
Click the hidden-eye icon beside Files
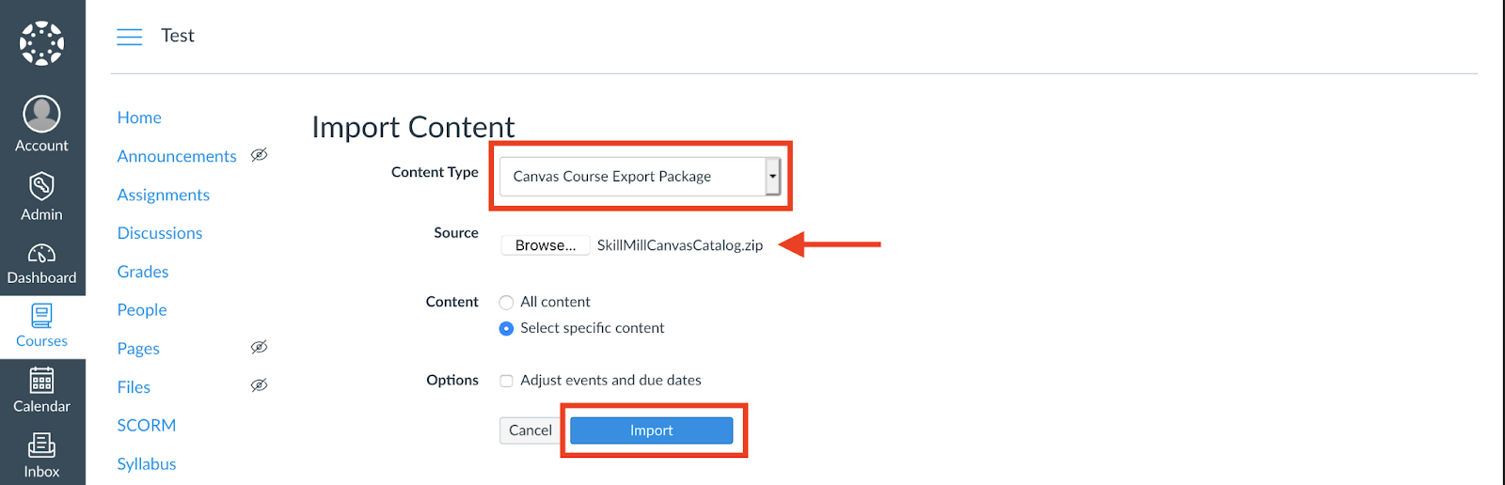point(260,385)
